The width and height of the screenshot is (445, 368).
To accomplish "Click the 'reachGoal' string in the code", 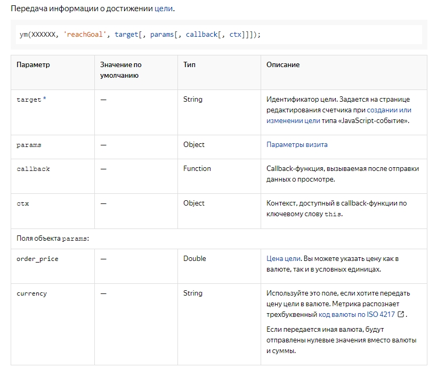I will (x=85, y=35).
